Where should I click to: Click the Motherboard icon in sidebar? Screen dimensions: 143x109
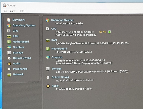[9, 42]
